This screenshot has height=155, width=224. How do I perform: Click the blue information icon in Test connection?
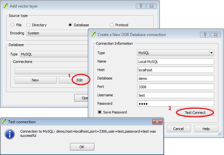click(10, 134)
